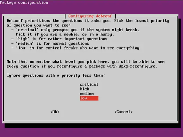Screen dimensions: 183x137
Task: Click 'Ignore questions with a priority less than:' prompt
Action: [x=56, y=75]
